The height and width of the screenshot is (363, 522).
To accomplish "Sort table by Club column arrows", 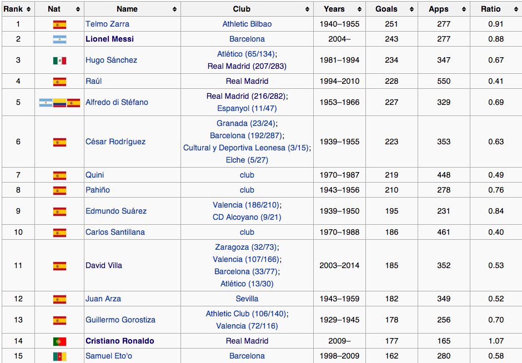I will click(307, 9).
